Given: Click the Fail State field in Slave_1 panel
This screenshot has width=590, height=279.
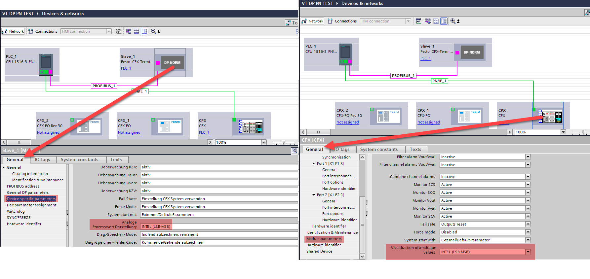Looking at the screenshot, I should coord(219,199).
